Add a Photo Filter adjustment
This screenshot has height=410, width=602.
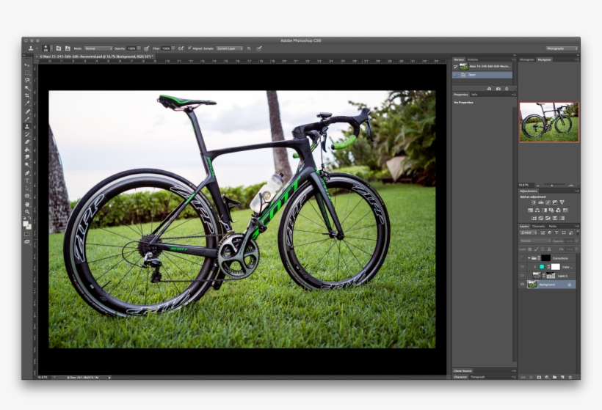coord(551,211)
